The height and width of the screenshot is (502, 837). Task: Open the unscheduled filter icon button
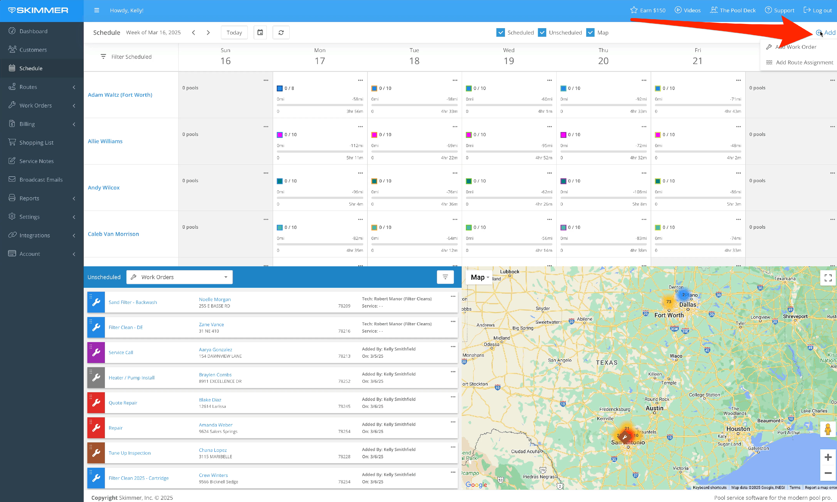tap(445, 277)
